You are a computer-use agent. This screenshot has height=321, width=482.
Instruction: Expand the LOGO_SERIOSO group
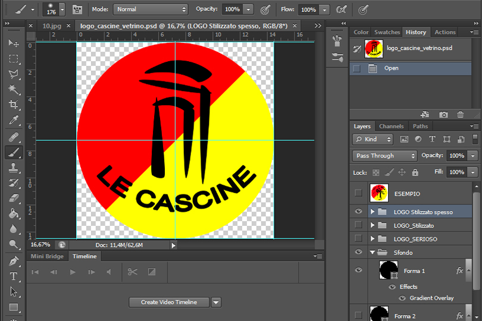click(373, 239)
